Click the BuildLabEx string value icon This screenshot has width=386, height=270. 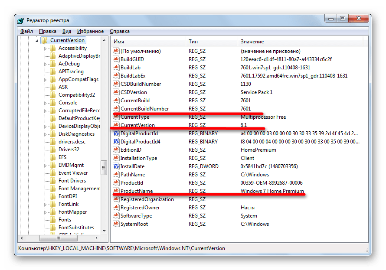tap(116, 75)
